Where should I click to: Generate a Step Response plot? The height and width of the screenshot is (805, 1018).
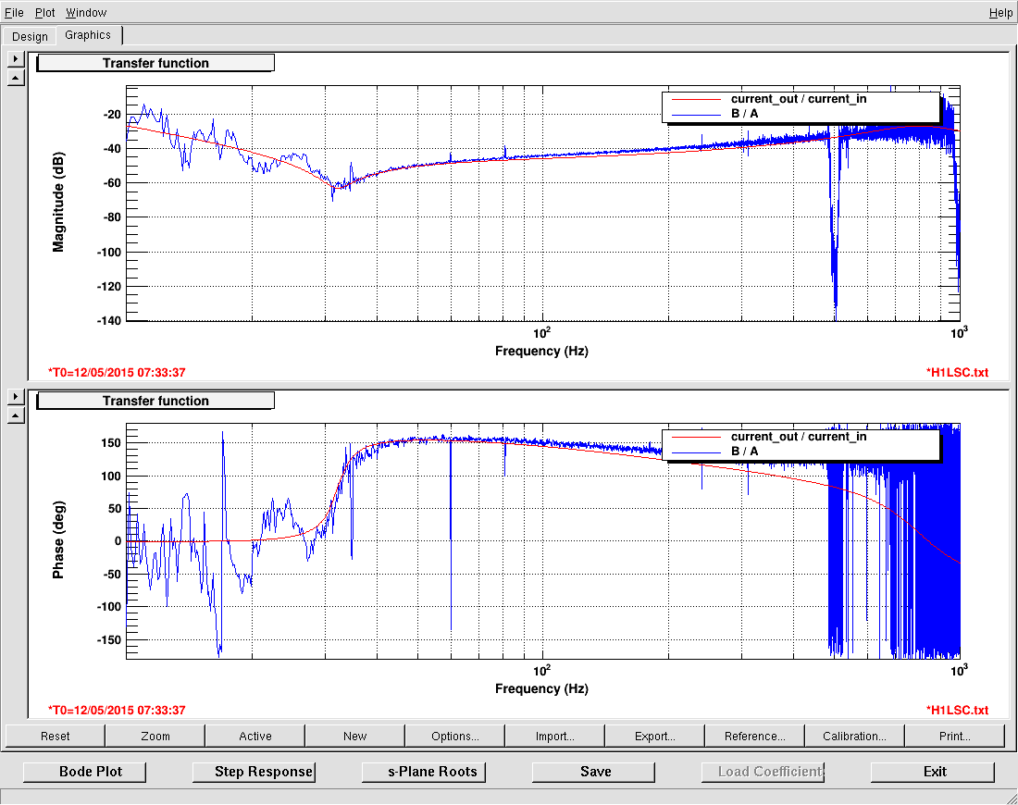tap(254, 772)
